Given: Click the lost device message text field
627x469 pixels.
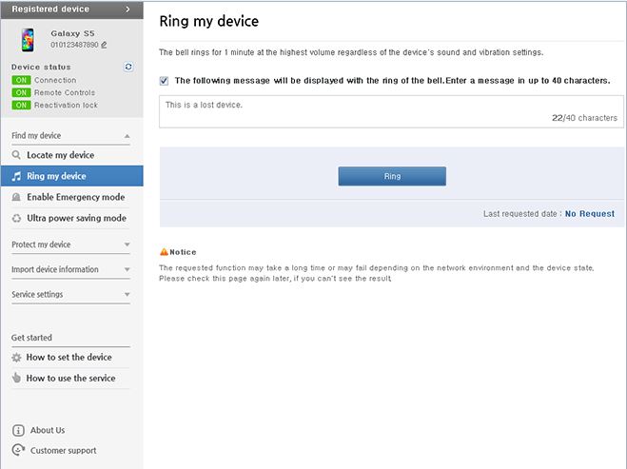Looking at the screenshot, I should 391,111.
